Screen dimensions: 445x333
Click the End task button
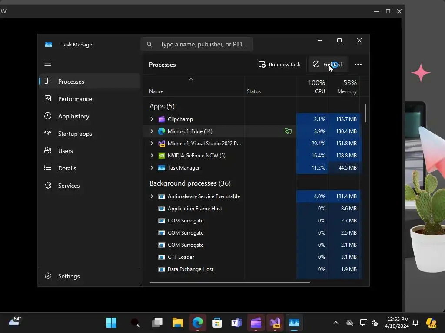click(328, 65)
